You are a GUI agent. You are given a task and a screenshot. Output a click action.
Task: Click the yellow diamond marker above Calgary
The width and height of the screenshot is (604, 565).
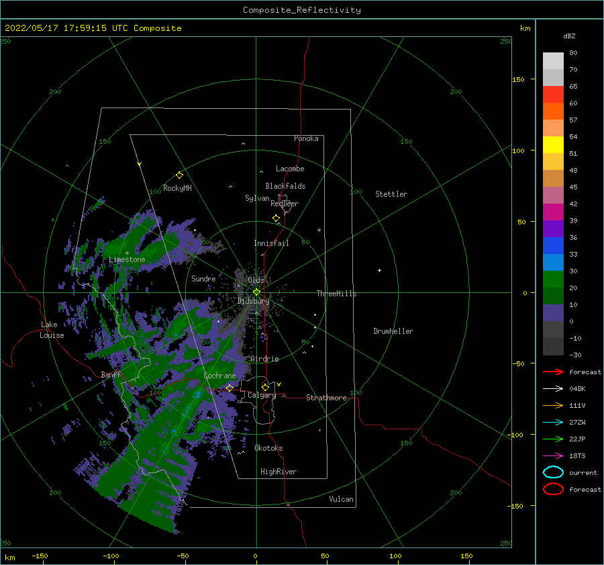click(265, 387)
